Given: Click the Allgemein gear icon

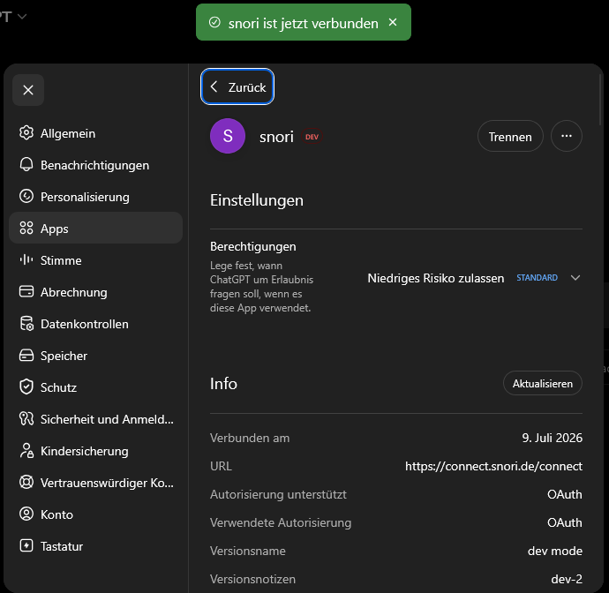Looking at the screenshot, I should [26, 133].
